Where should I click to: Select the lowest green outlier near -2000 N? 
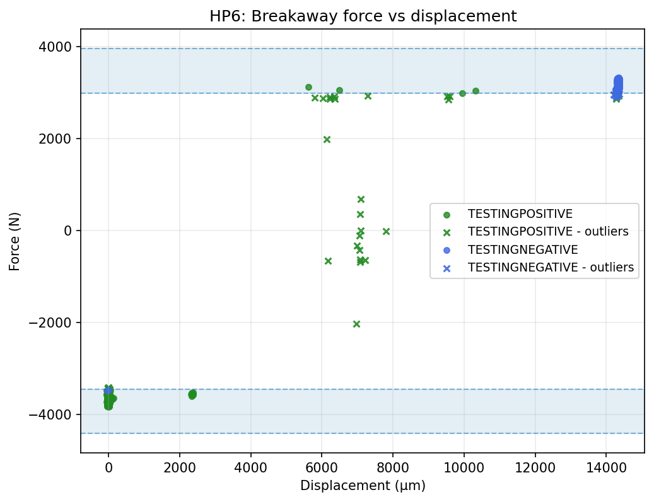[356, 324]
